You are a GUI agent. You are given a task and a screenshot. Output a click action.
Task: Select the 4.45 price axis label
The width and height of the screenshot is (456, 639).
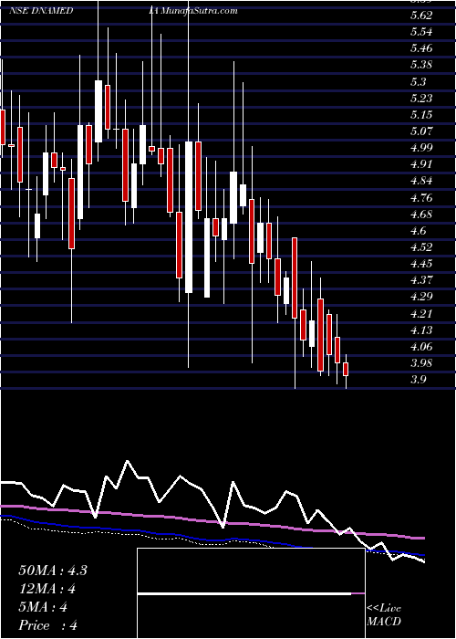[421, 264]
